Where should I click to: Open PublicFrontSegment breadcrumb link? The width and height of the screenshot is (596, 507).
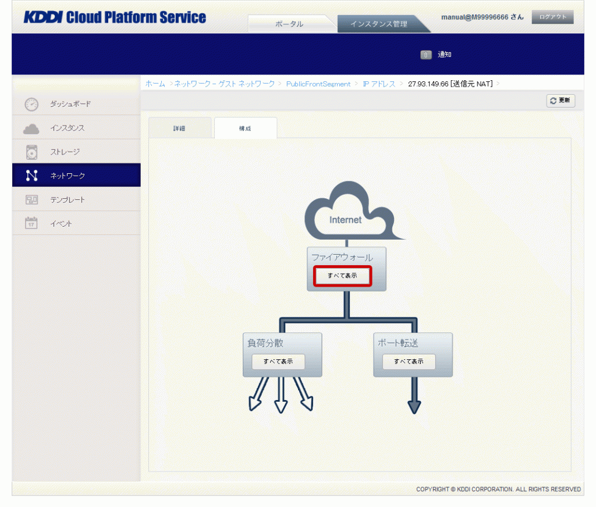click(x=318, y=84)
